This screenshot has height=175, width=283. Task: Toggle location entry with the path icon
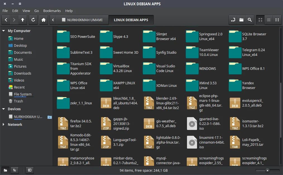tap(233, 20)
